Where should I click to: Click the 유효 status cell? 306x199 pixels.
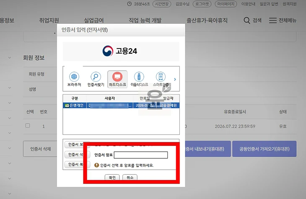pos(283,126)
